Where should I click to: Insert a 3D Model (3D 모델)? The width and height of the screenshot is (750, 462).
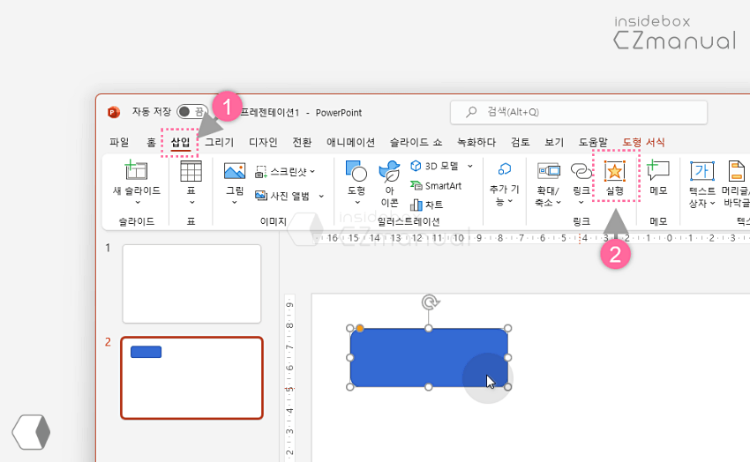434,166
